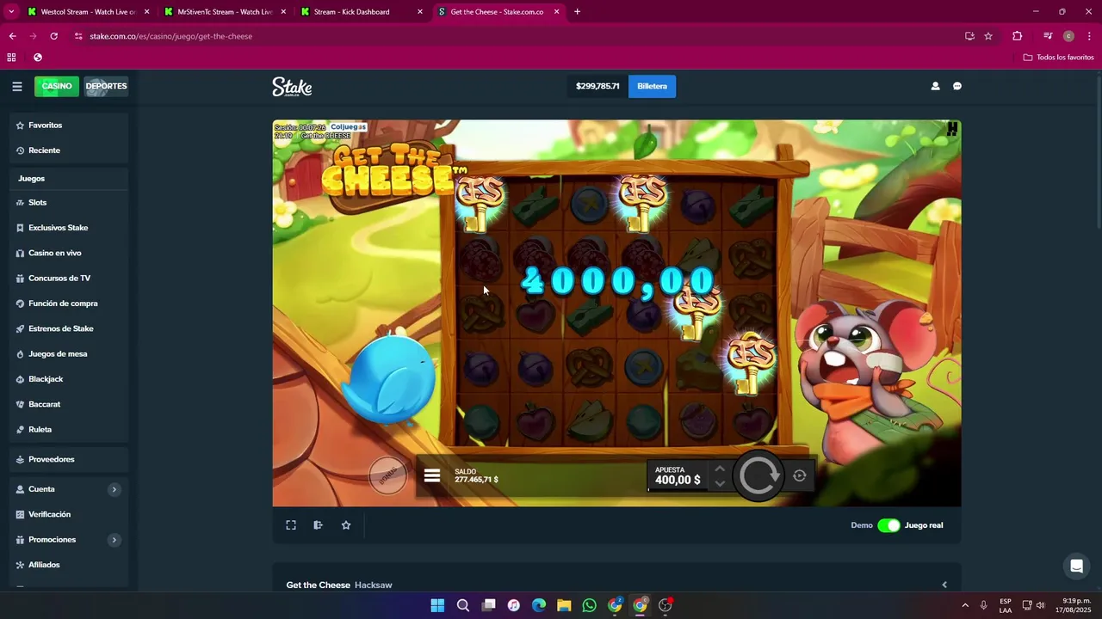Click the Apuesta 400,00 $ bet amount
1102x619 pixels.
pyautogui.click(x=678, y=476)
